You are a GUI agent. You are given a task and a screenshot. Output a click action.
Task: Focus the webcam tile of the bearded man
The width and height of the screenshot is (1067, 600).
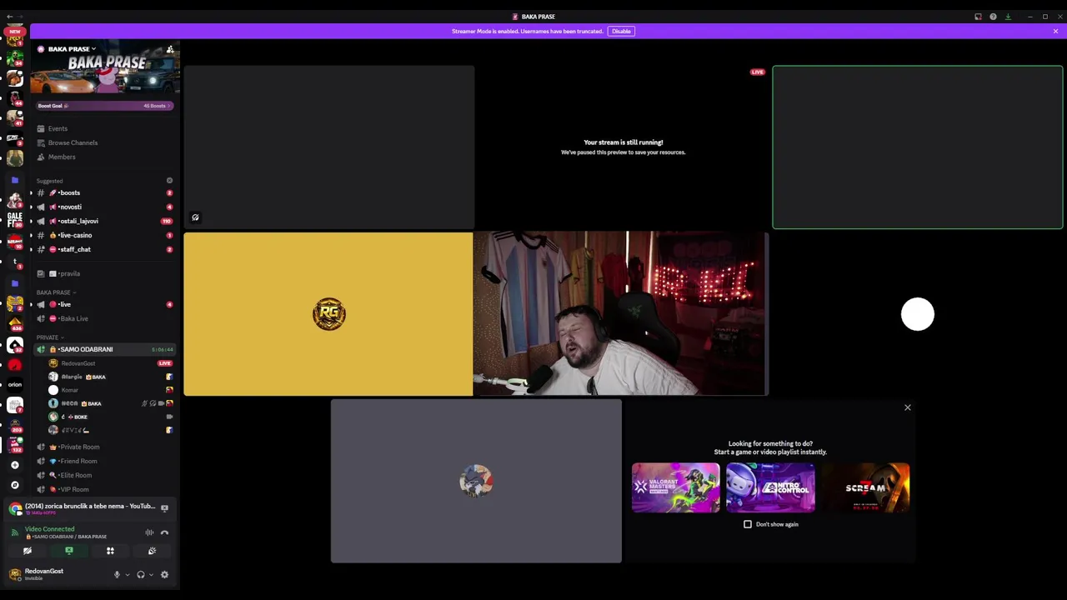(x=620, y=313)
